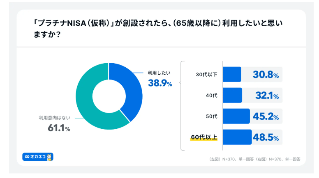This screenshot has width=319, height=178.
Task: Click the 利用したい legend label
Action: click(x=159, y=73)
